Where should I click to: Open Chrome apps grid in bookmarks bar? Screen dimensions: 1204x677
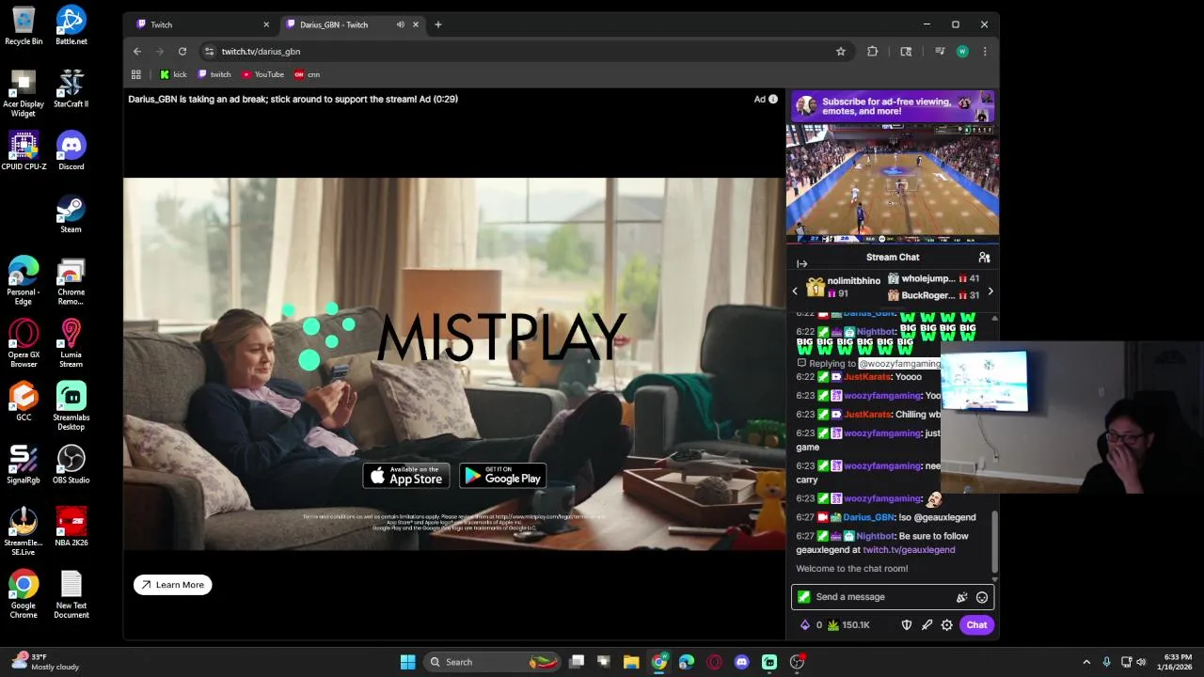pyautogui.click(x=136, y=74)
